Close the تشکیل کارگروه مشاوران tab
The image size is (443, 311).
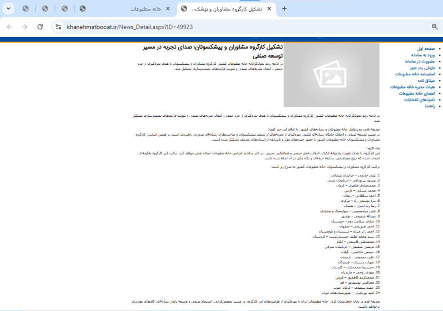(269, 9)
